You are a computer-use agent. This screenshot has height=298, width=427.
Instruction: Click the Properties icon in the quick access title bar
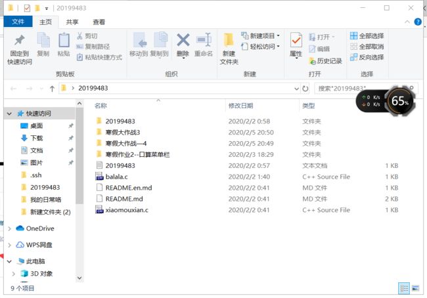click(x=27, y=8)
